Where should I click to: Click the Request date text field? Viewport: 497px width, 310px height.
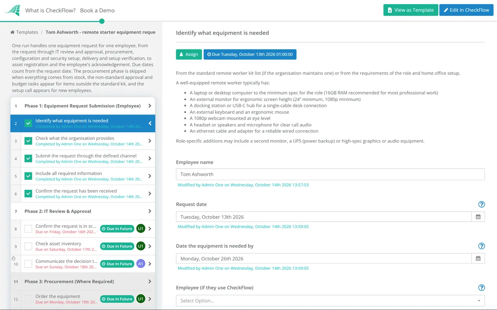324,217
